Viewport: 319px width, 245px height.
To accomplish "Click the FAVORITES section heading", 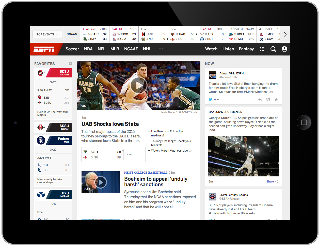I will tap(44, 64).
